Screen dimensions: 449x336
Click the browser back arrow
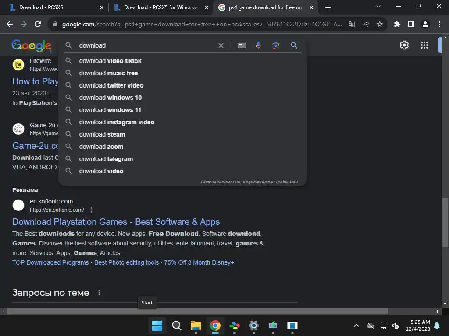[x=10, y=24]
